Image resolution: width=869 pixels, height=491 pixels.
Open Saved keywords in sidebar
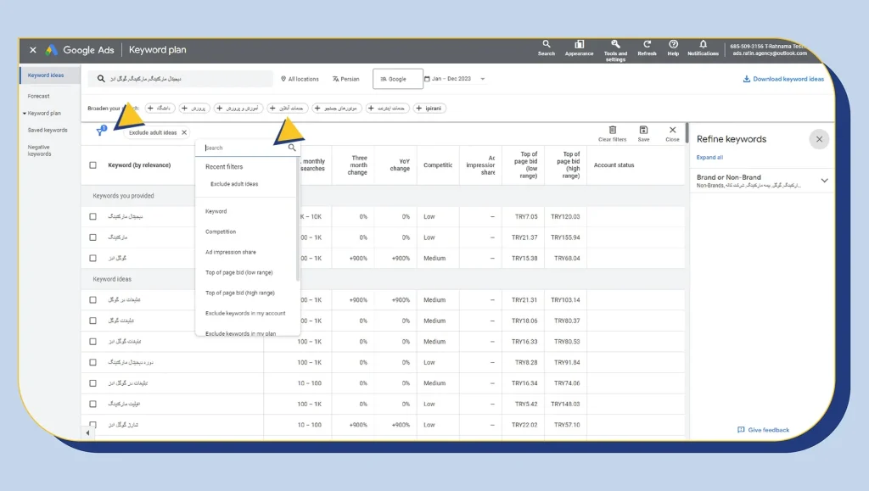click(48, 130)
